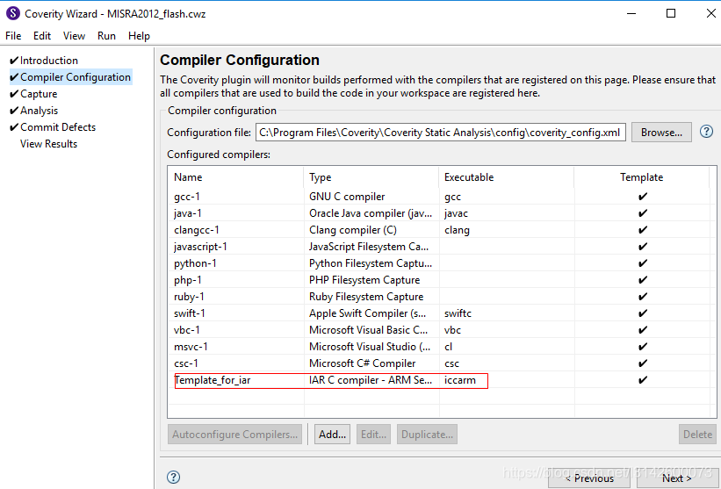Sort by the Name column header
This screenshot has height=489, width=721.
click(235, 177)
